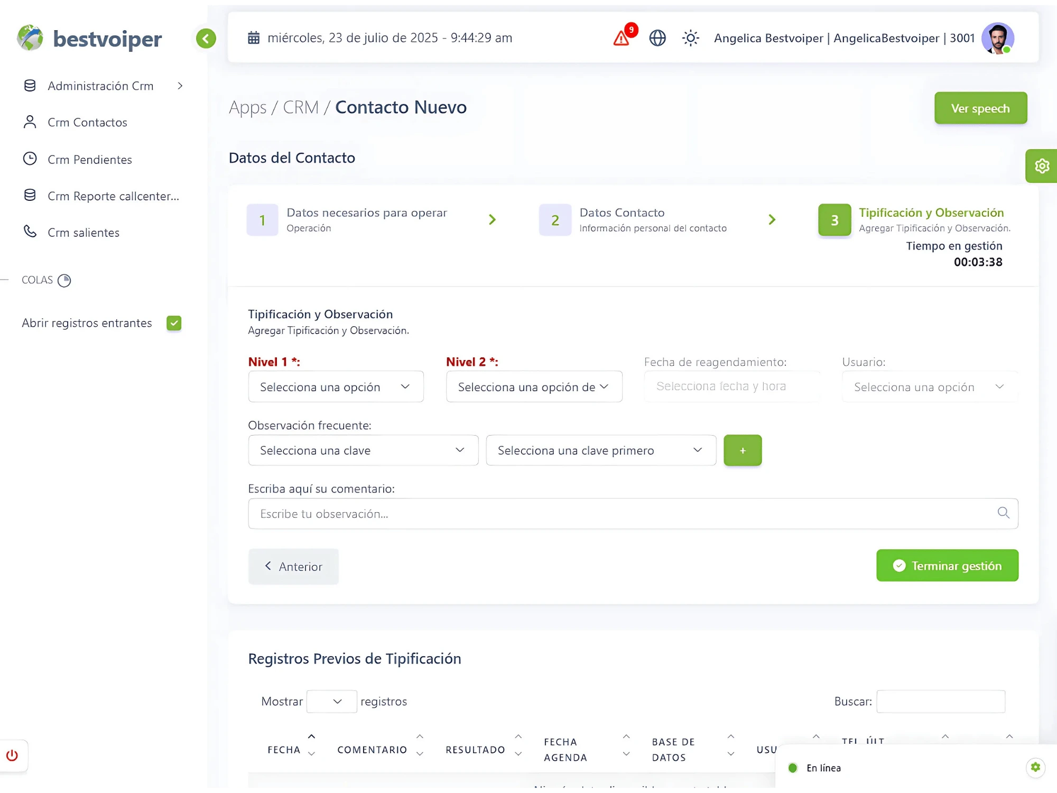Viewport: 1057px width, 793px height.
Task: Open the Selecciona una clave primero dropdown
Action: 601,450
